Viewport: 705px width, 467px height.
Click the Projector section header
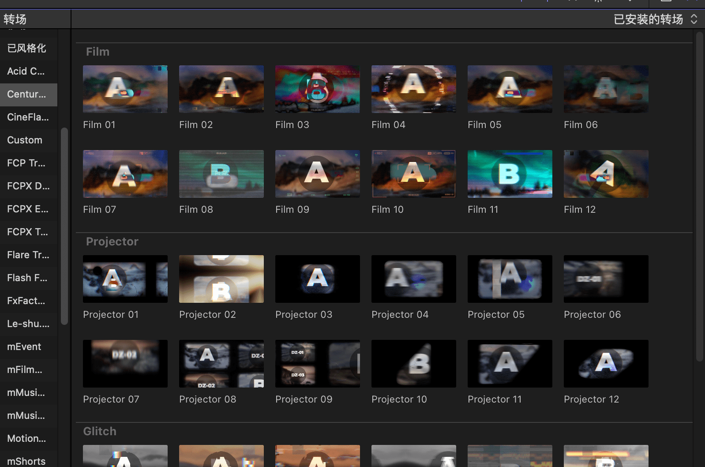(112, 242)
